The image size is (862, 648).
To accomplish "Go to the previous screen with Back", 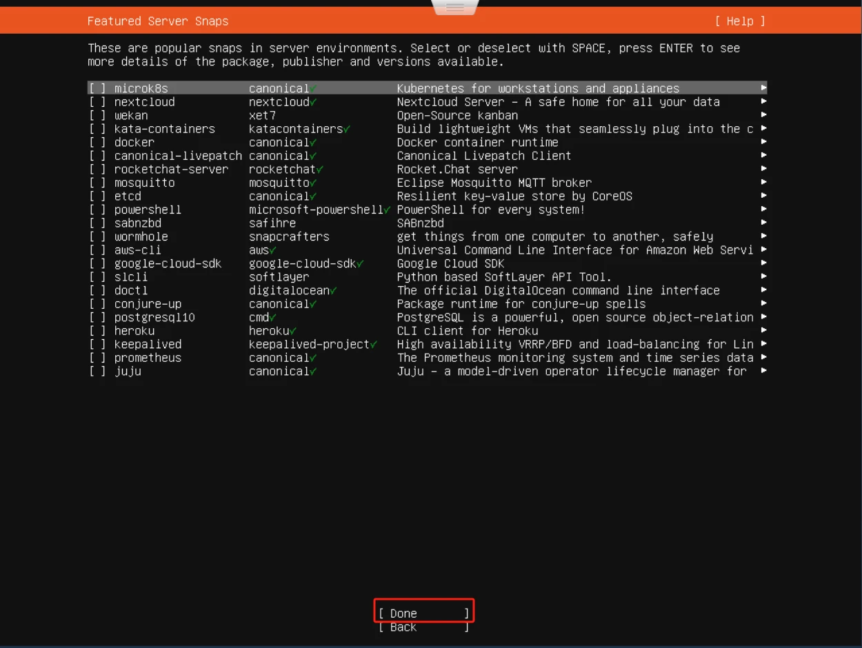I will pyautogui.click(x=424, y=627).
